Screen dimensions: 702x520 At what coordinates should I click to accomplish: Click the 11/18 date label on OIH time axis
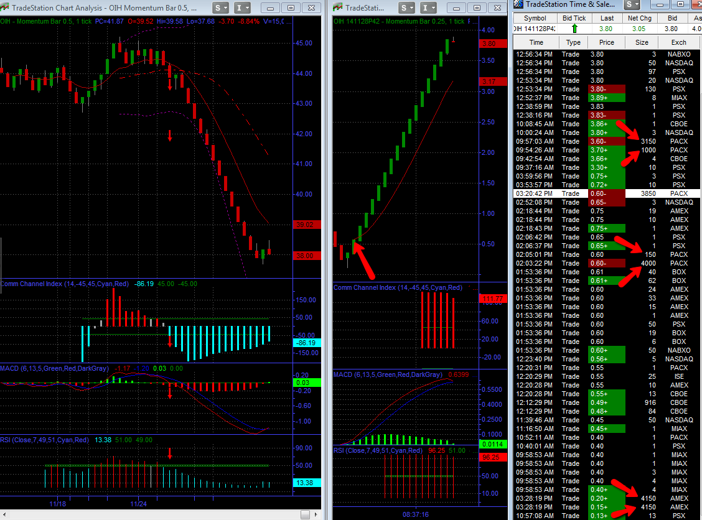(x=58, y=504)
